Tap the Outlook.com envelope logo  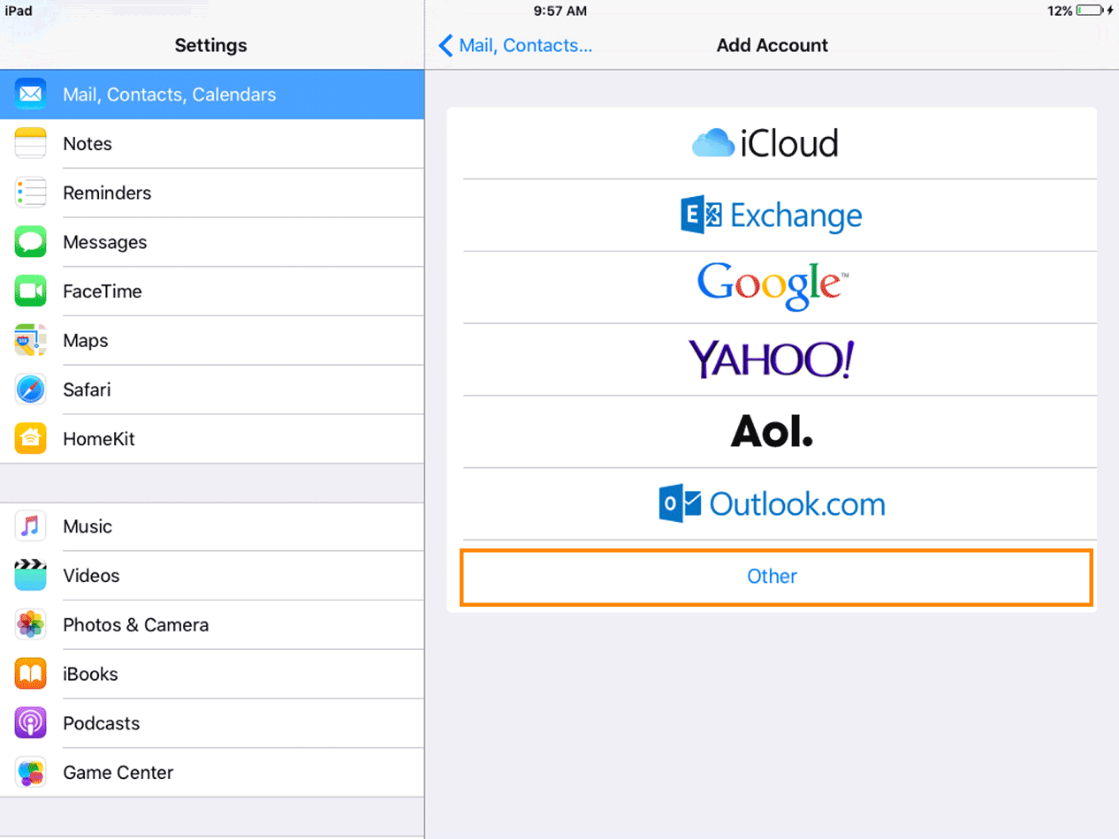point(681,503)
